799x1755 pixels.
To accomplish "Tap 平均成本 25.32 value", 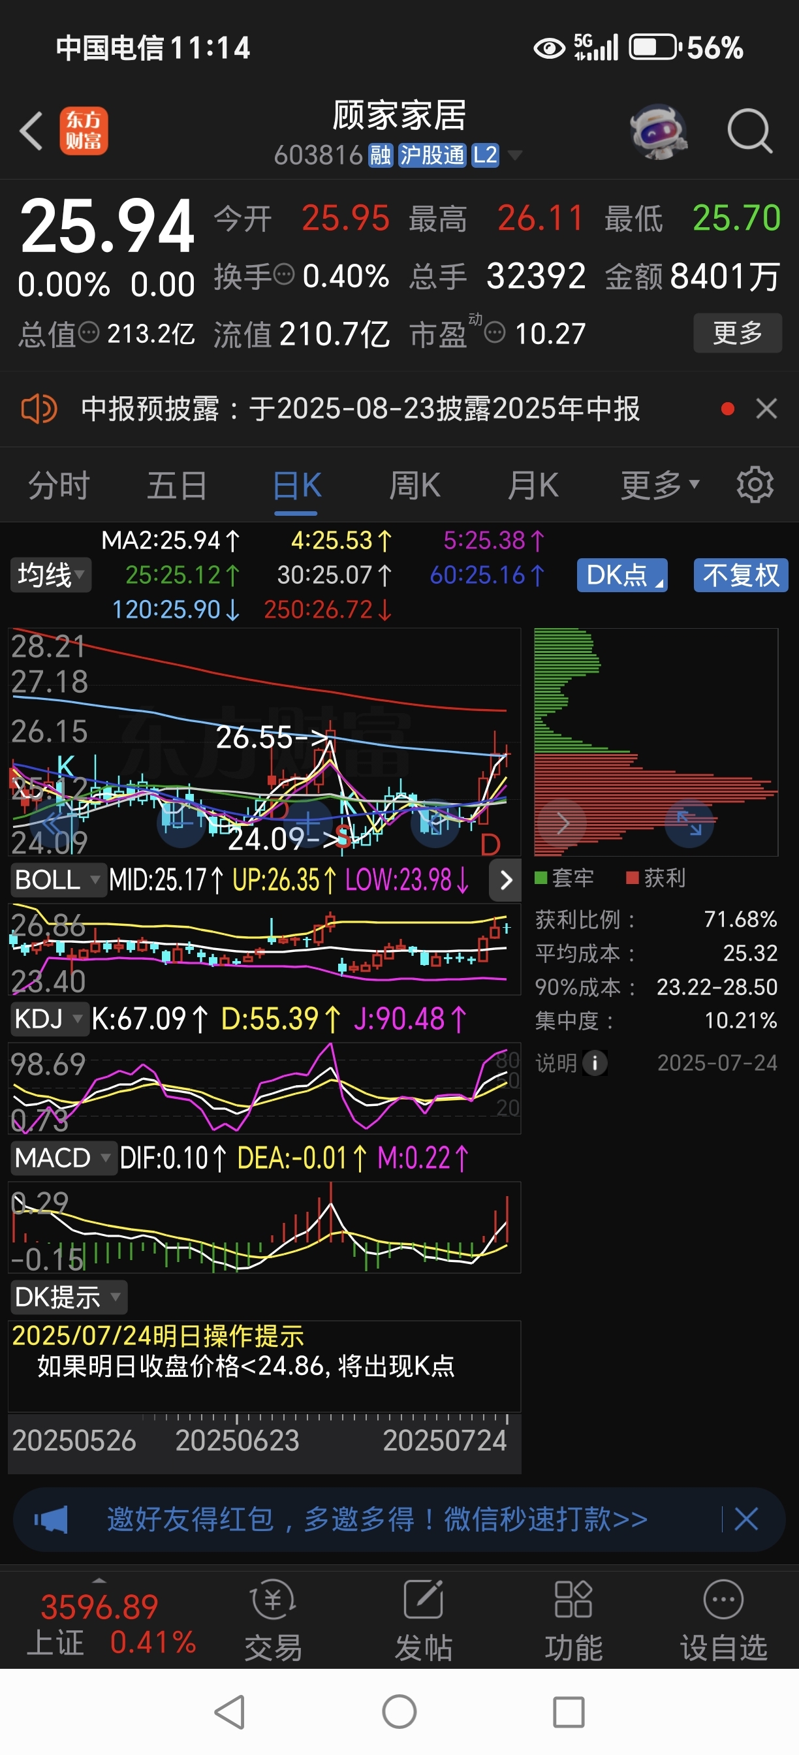I will tap(750, 953).
